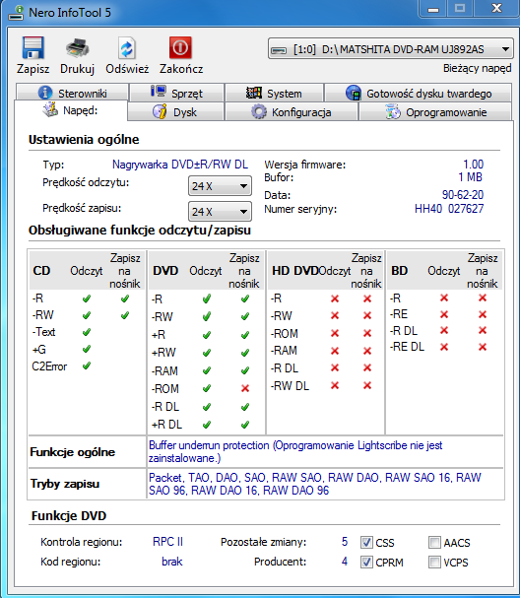Open the Konfiguracja tab

pyautogui.click(x=292, y=111)
